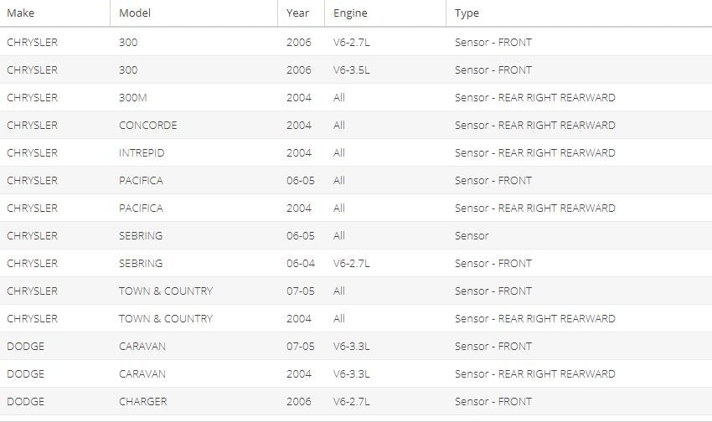Click the CONCORDE model cell
712x422 pixels.
pyautogui.click(x=147, y=126)
